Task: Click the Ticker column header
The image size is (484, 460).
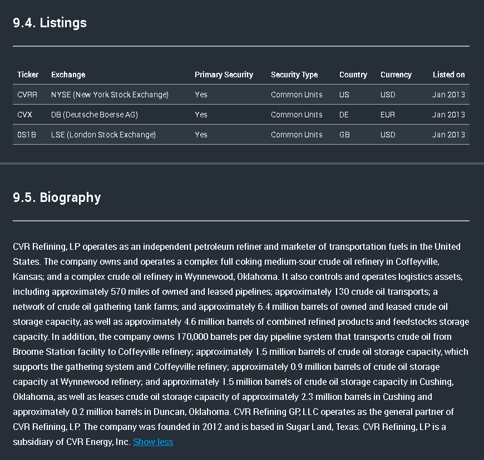Action: click(28, 75)
